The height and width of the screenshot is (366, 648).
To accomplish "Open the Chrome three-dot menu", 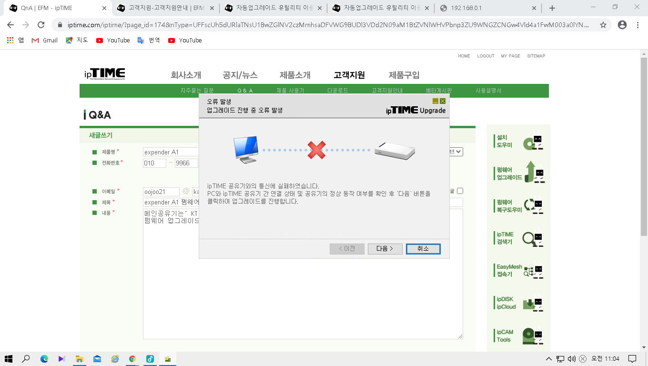I will [638, 25].
